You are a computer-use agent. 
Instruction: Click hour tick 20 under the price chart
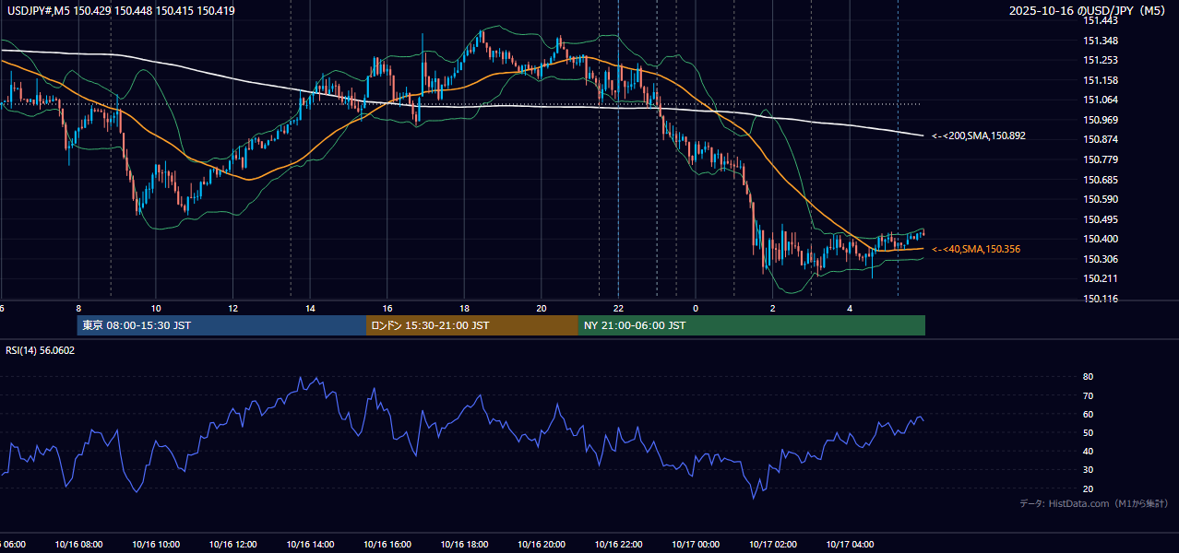pos(542,309)
